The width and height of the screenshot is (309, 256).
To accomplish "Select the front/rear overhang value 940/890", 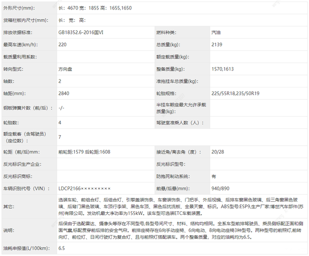I will click(221, 188).
